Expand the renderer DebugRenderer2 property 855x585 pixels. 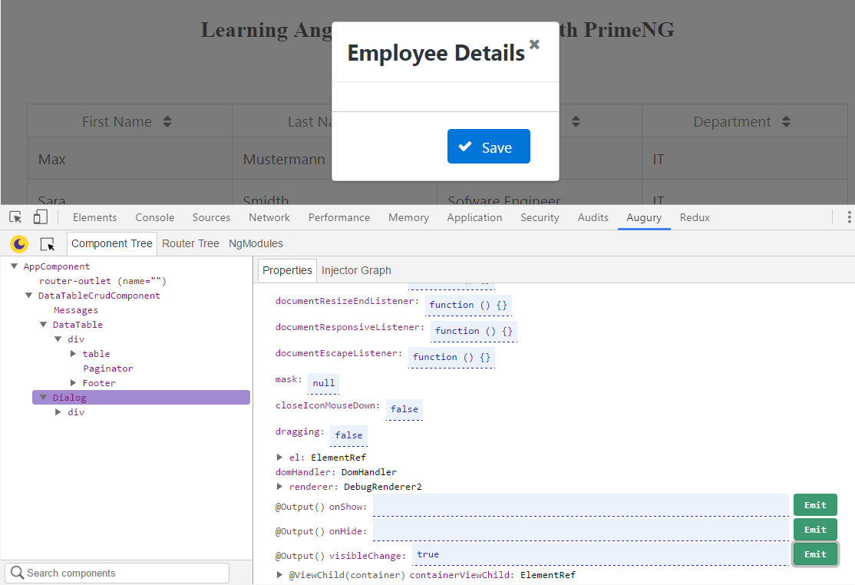279,486
